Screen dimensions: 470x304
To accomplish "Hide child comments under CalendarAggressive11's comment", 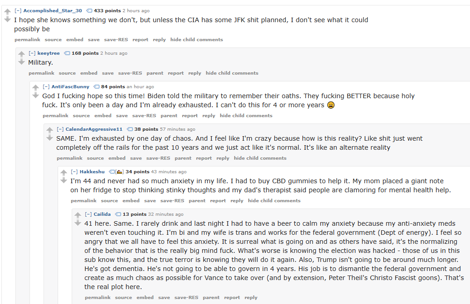I will (260, 158).
